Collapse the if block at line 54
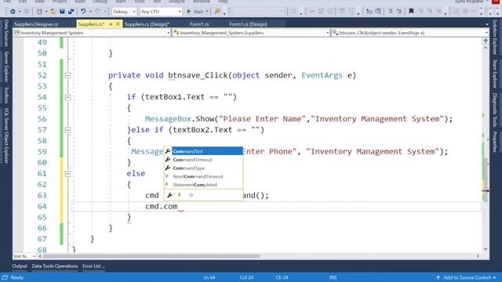 [67, 97]
